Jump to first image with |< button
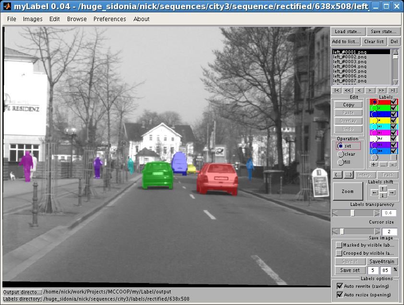The width and height of the screenshot is (404, 305). coord(337,90)
